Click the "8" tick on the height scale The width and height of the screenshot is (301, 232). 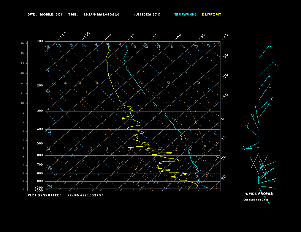point(24,122)
